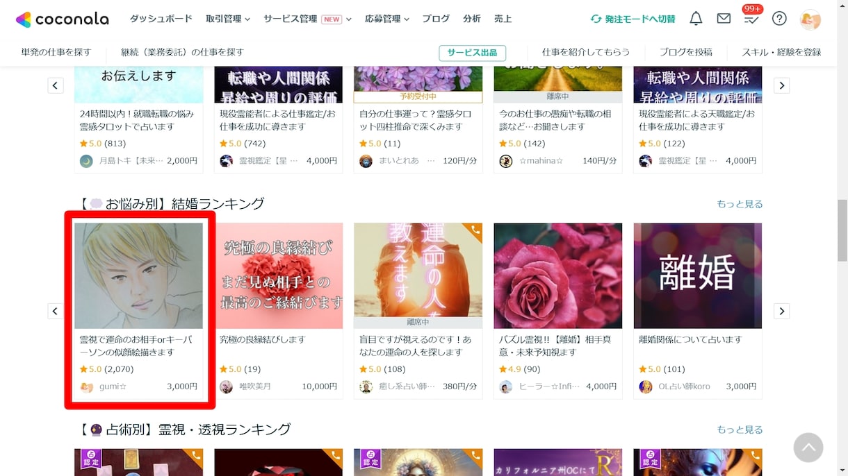Open 運命の人 thumbnail with phone badge
The height and width of the screenshot is (476, 848).
pos(418,275)
